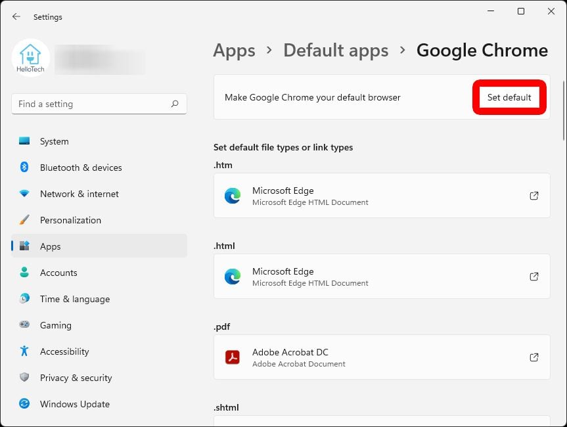Click the Edge icon in .htm row

pyautogui.click(x=233, y=196)
